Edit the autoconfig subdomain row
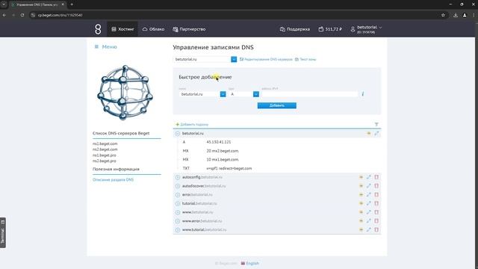The width and height of the screenshot is (478, 269). point(368,177)
